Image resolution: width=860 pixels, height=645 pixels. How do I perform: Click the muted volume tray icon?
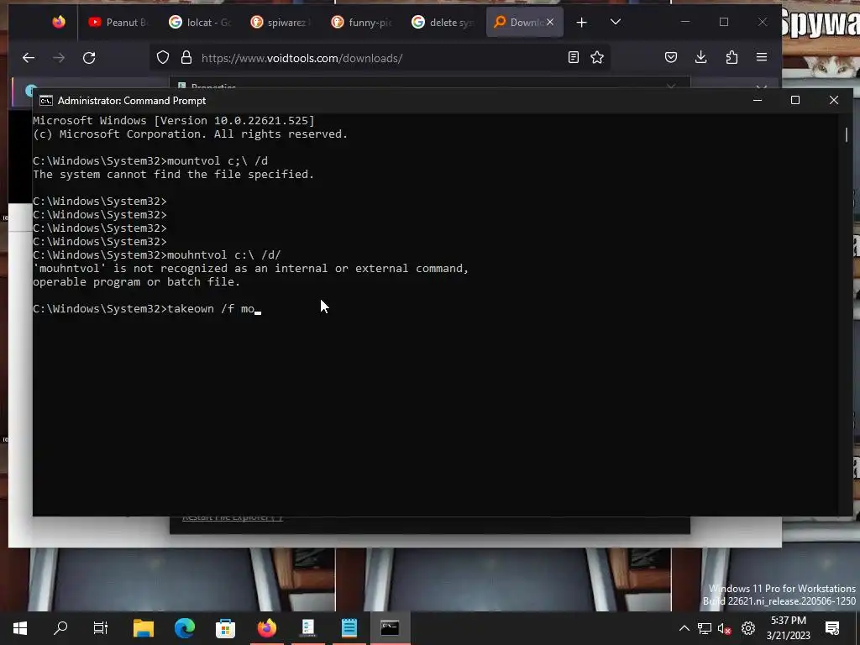coord(725,628)
